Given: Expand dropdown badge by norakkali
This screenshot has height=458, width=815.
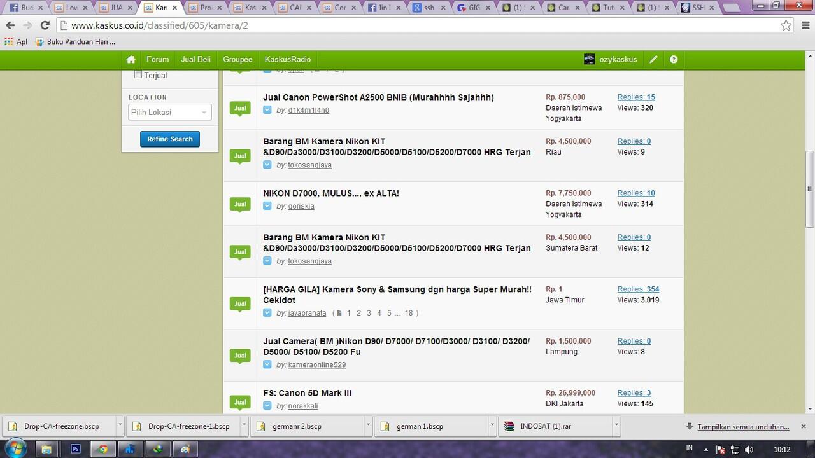Looking at the screenshot, I should (267, 406).
